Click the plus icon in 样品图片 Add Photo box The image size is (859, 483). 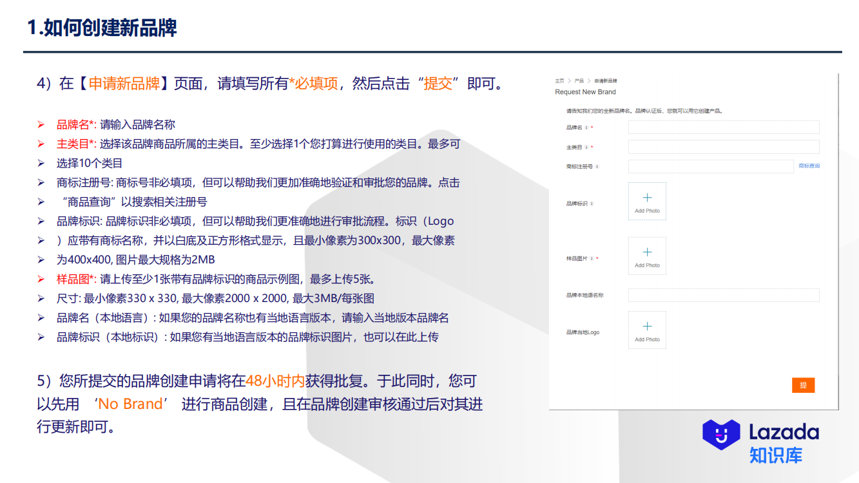[x=648, y=252]
